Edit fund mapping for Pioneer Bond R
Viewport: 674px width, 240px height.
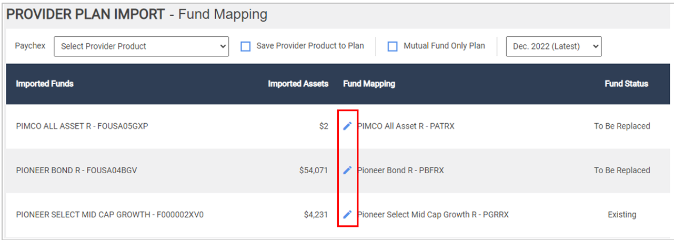pyautogui.click(x=347, y=170)
